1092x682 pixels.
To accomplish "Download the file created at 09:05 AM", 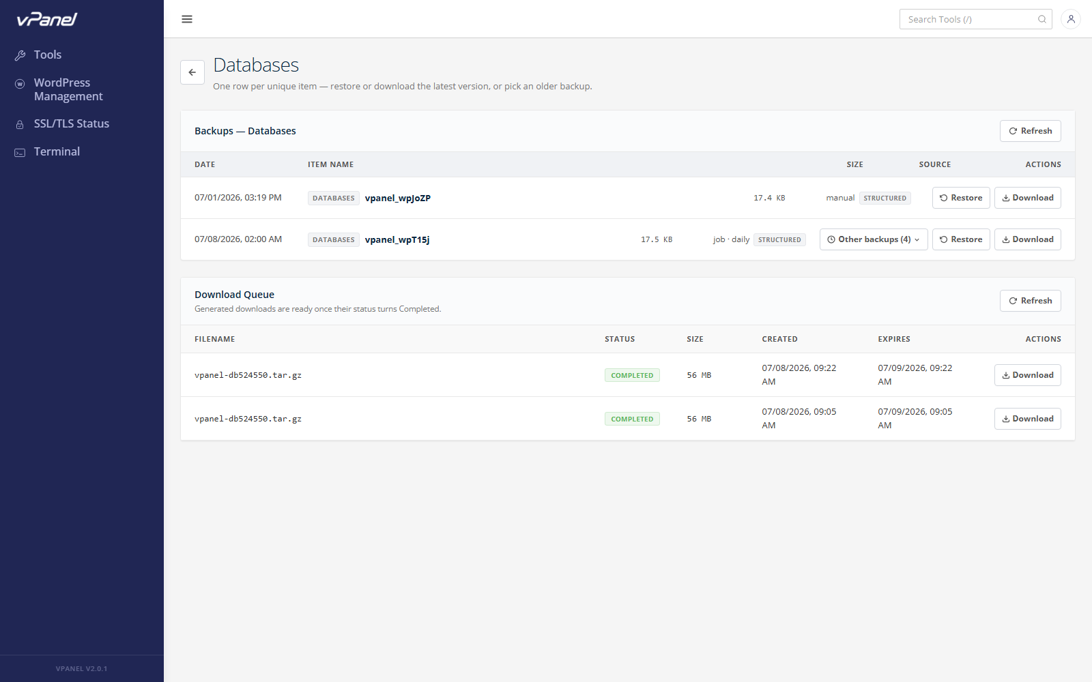I will pyautogui.click(x=1027, y=419).
